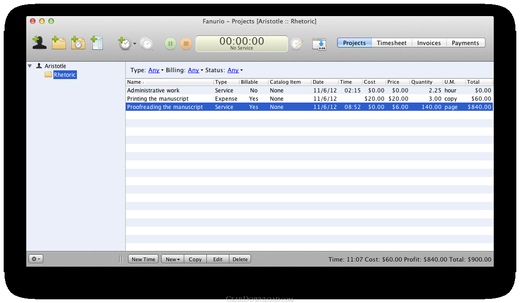Click the New Project folder icon
The width and height of the screenshot is (520, 303).
[x=58, y=43]
